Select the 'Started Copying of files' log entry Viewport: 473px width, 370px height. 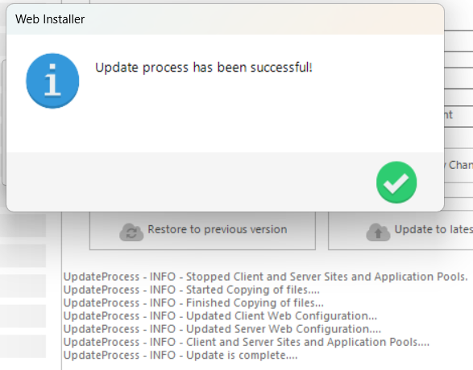tap(192, 290)
